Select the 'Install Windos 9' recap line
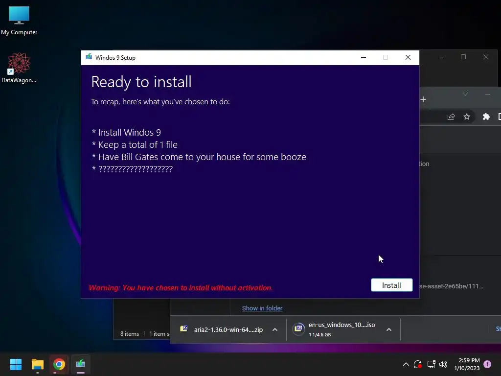 [x=126, y=132]
